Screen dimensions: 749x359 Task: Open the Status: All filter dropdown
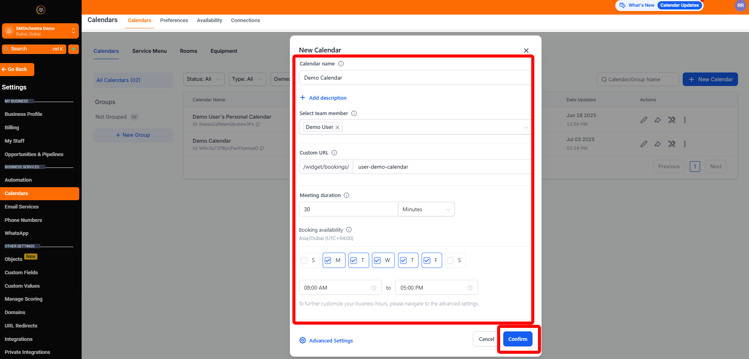[x=204, y=79]
